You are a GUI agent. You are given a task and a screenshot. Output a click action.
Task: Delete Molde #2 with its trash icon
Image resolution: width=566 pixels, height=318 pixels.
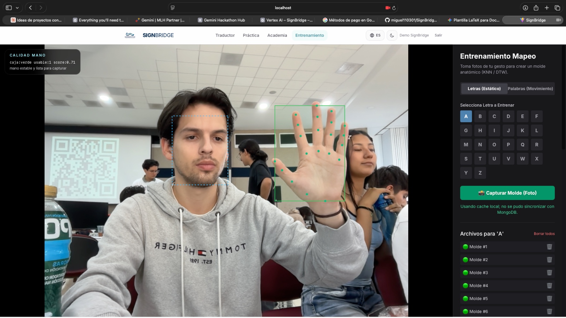pos(549,260)
